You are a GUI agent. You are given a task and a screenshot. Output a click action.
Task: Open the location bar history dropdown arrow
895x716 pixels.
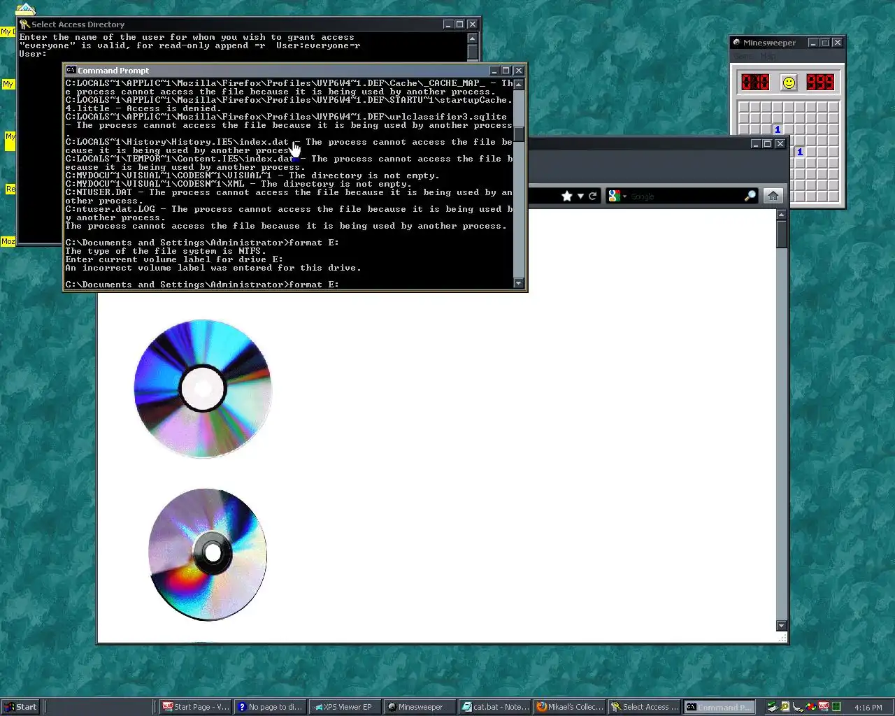[x=580, y=196]
